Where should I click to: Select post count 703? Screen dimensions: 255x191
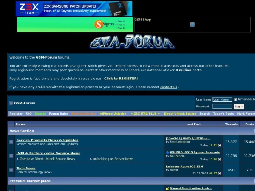pyautogui.click(x=249, y=170)
